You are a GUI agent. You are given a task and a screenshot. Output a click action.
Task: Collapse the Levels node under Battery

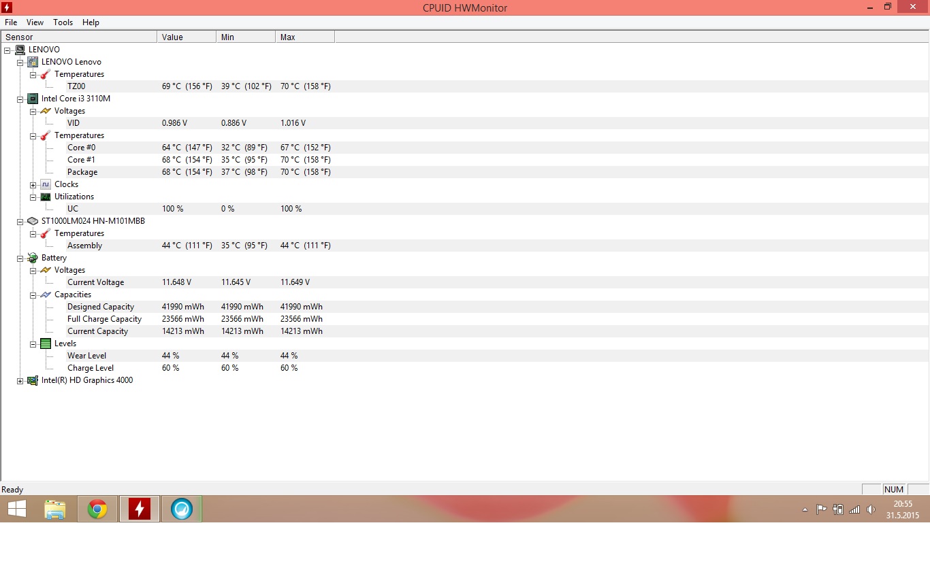[x=33, y=343]
